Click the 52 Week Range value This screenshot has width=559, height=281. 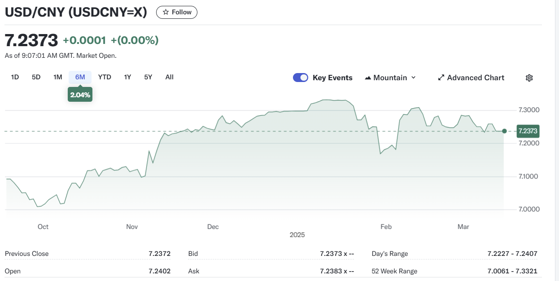pyautogui.click(x=512, y=271)
